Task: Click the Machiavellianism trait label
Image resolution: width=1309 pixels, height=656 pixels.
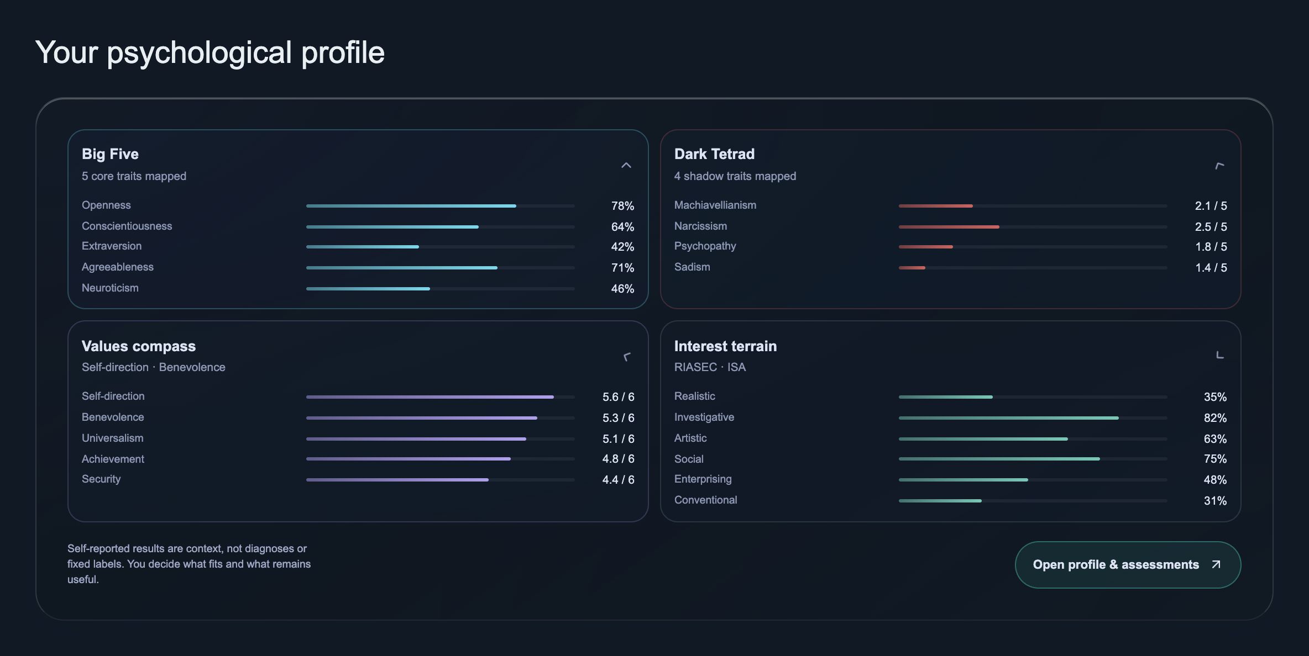Action: [715, 205]
